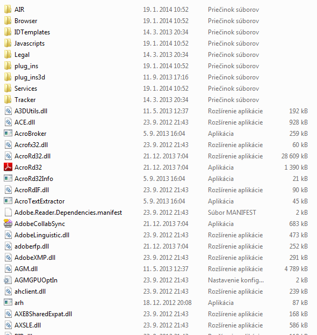The image size is (317, 335).
Task: Click the AcroBroker application icon
Action: (x=8, y=133)
